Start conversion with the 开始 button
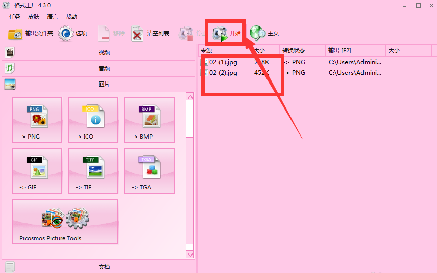 [x=226, y=33]
